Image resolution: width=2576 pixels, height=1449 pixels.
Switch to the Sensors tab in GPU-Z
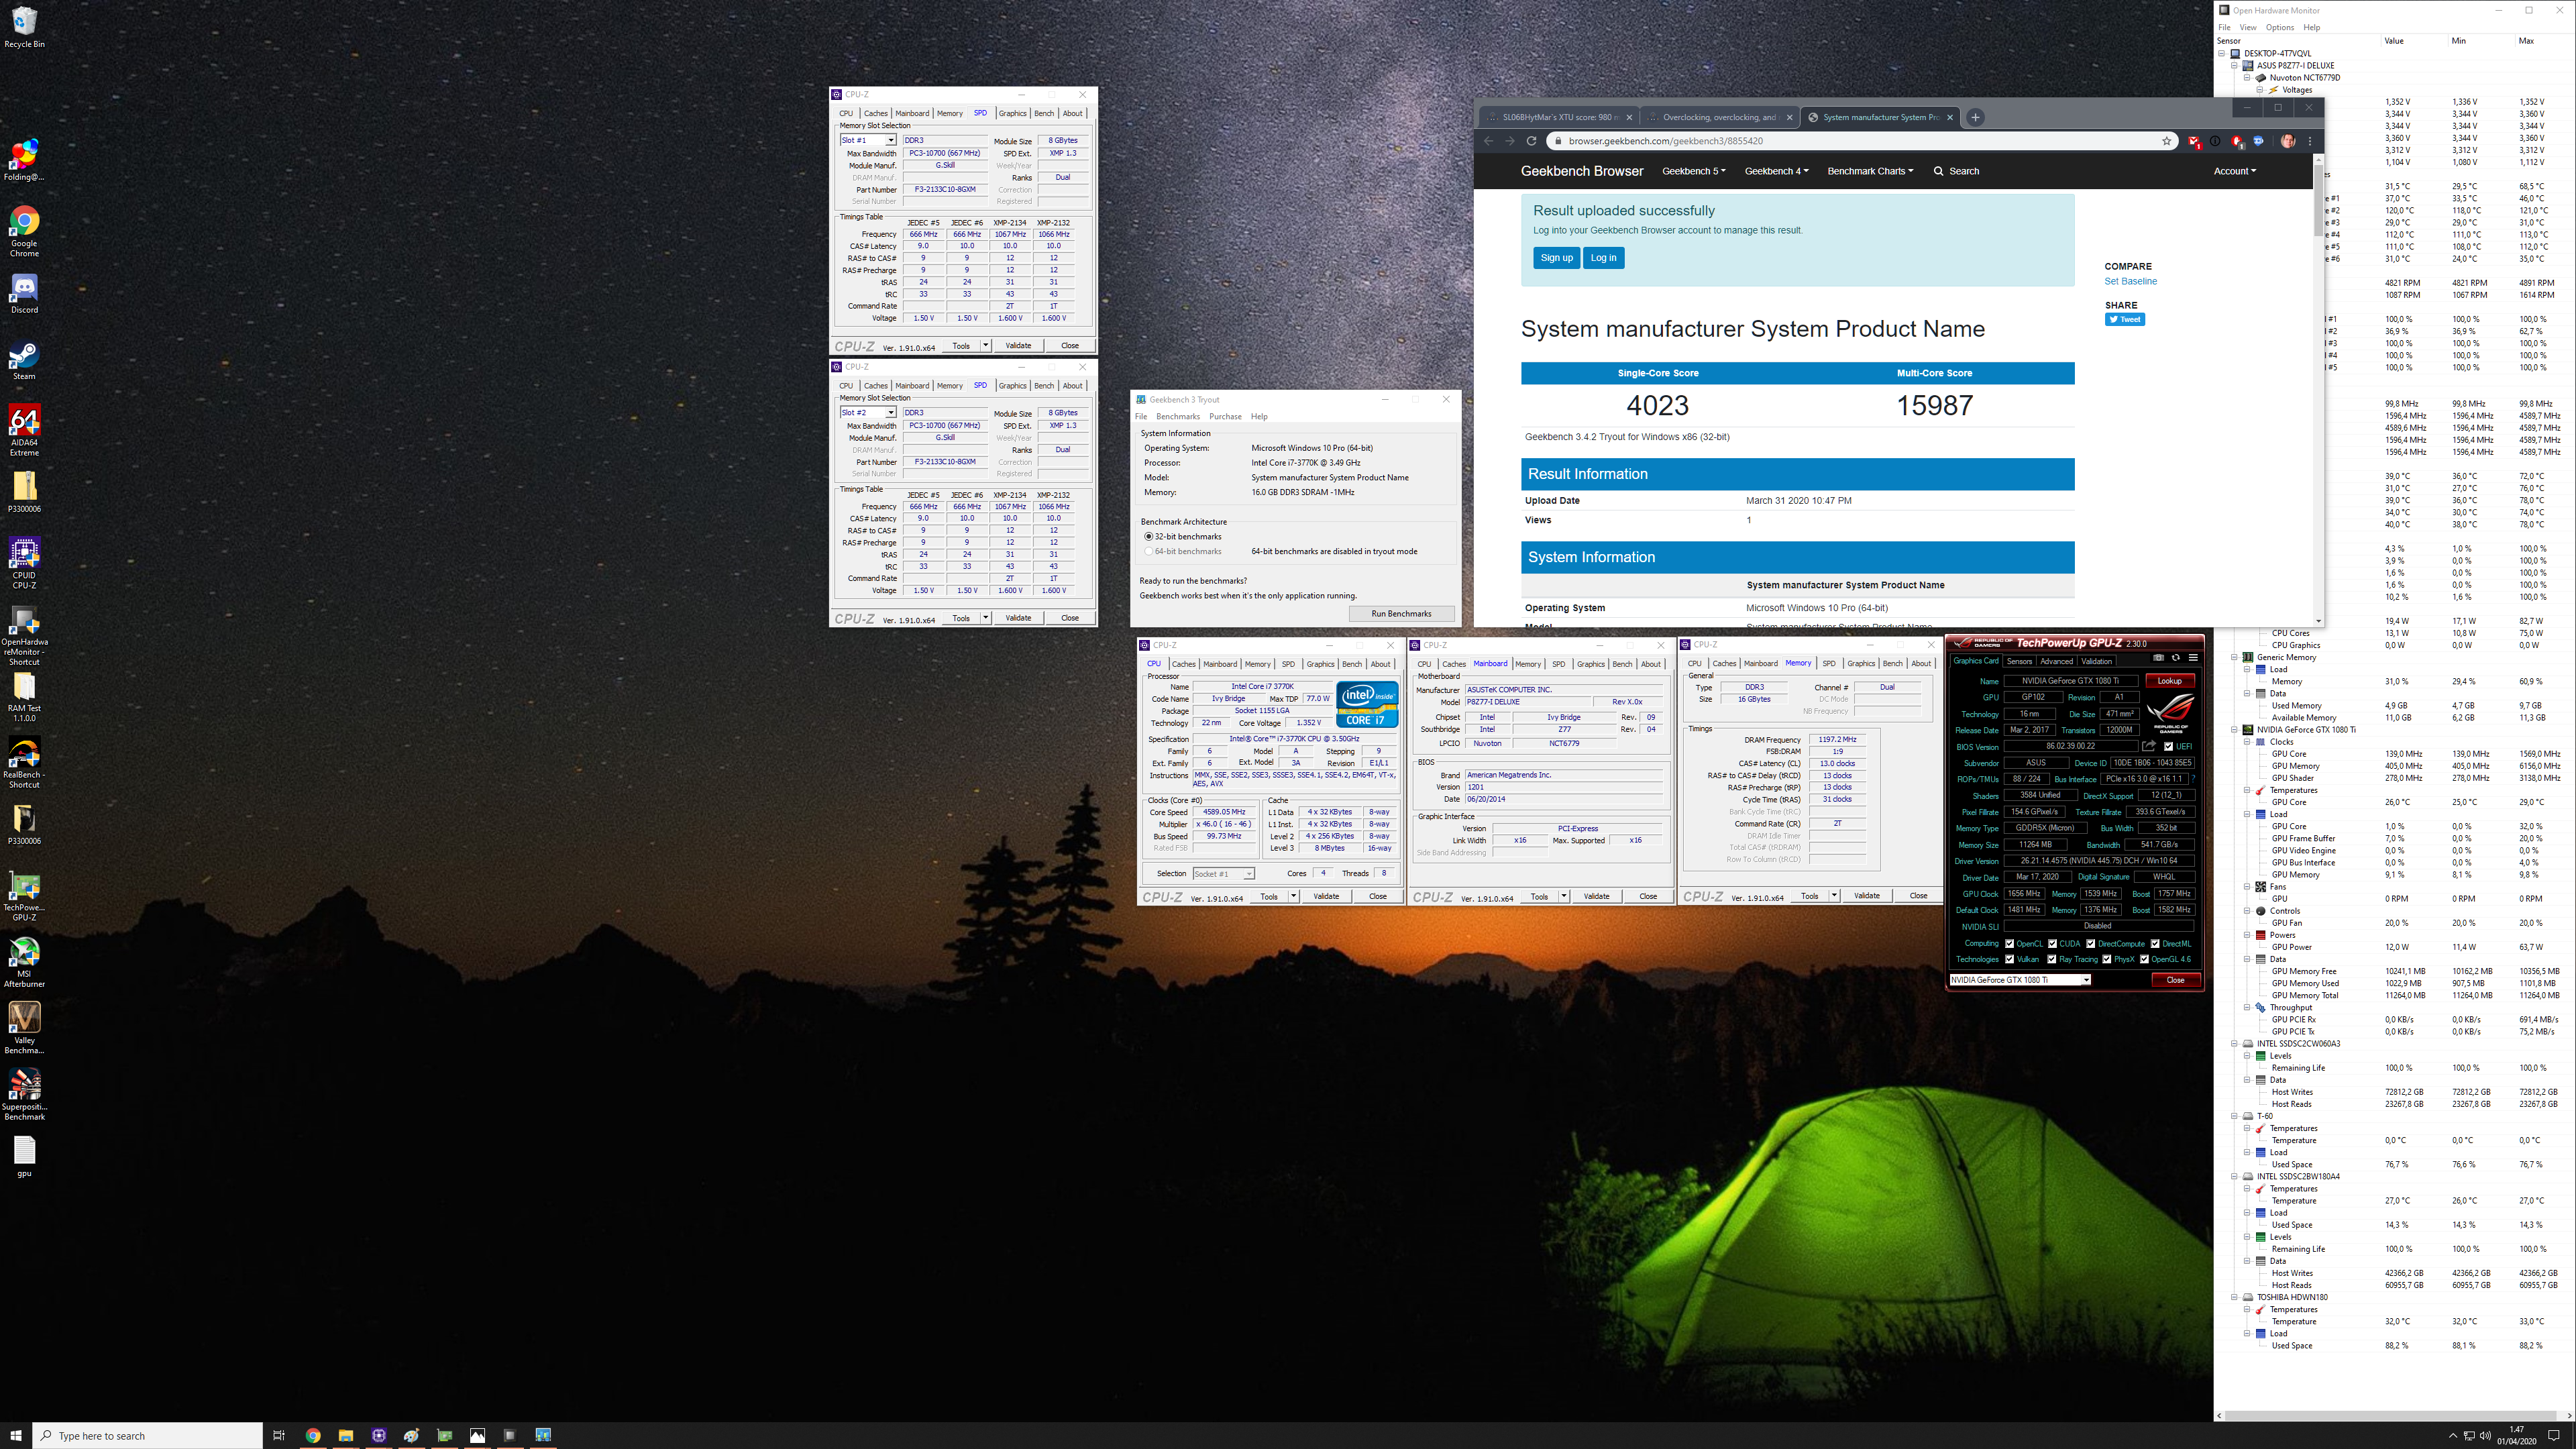tap(2019, 661)
